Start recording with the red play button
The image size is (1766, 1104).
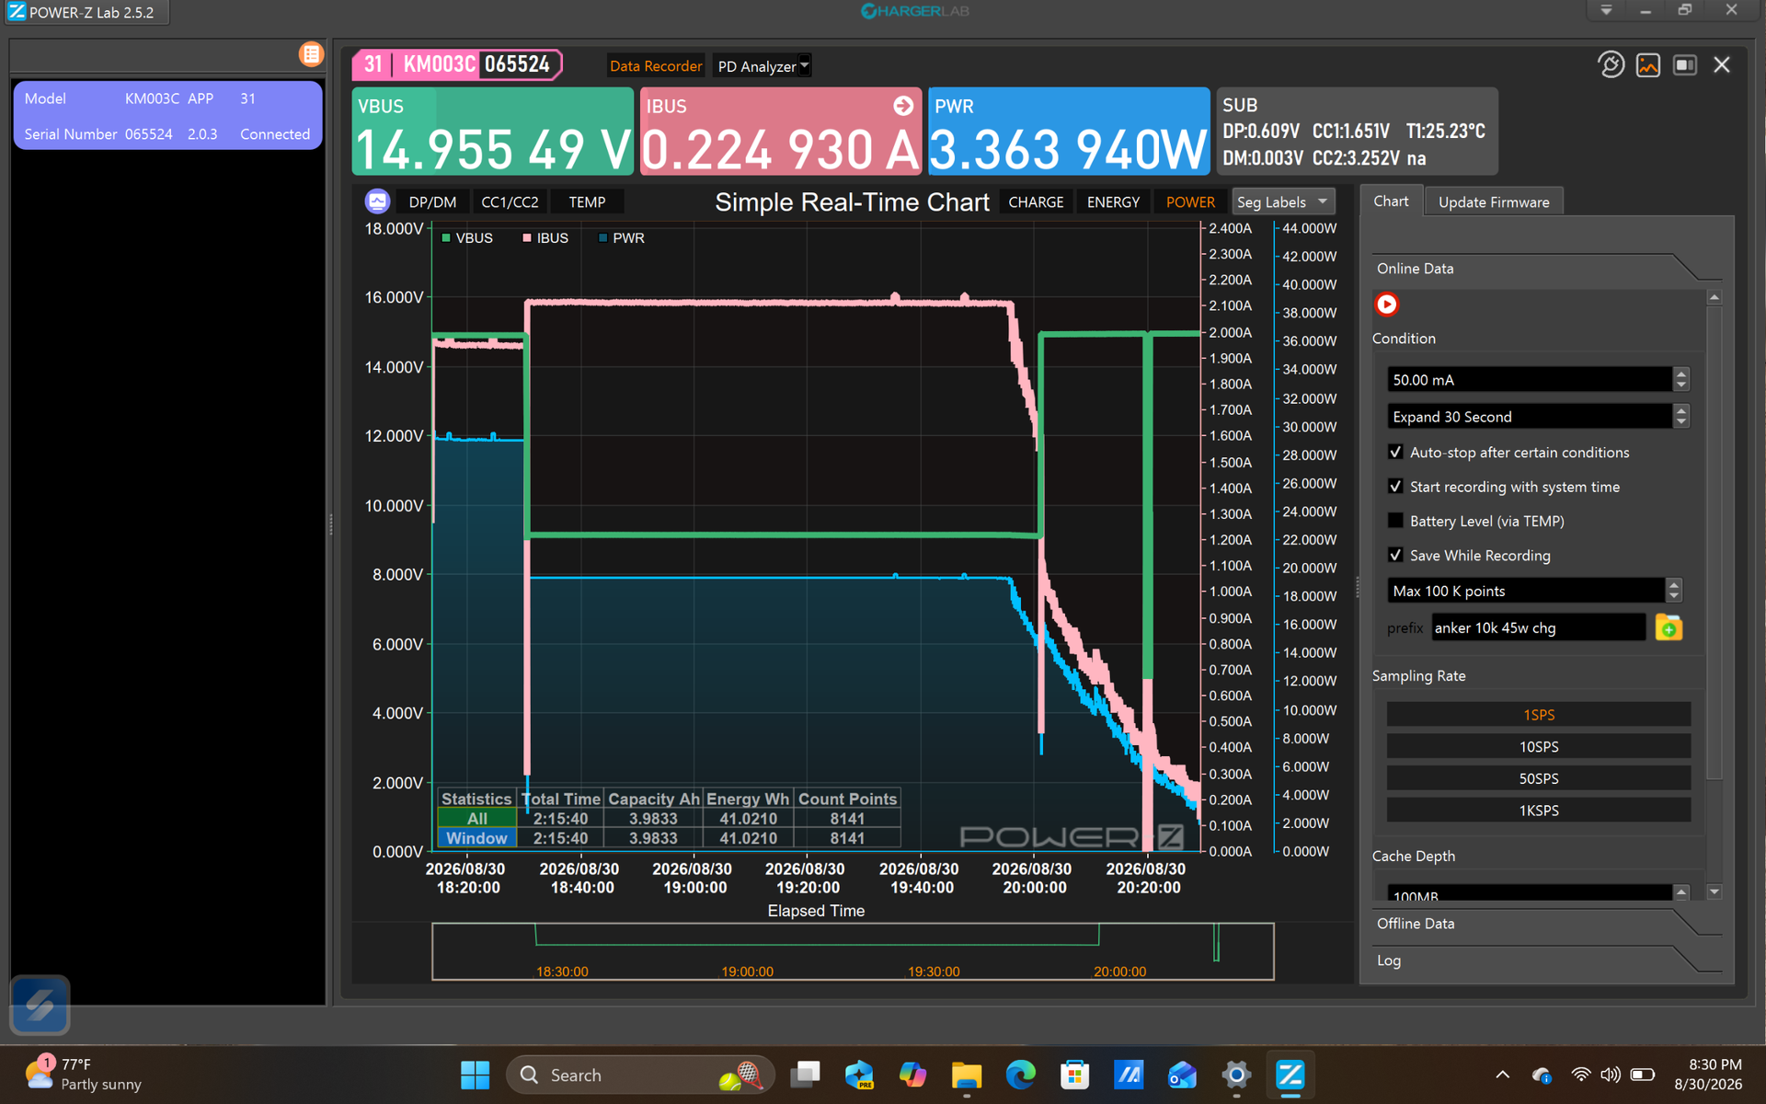click(1386, 305)
